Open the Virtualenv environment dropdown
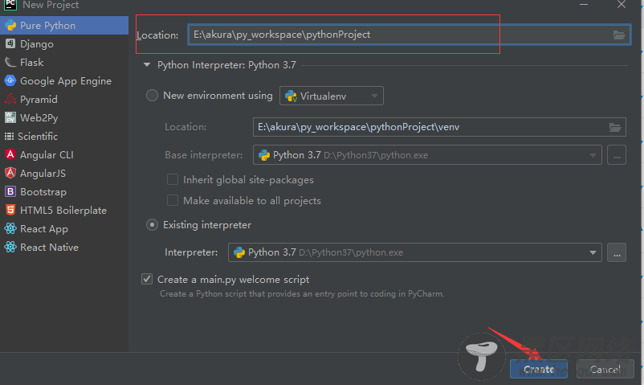Viewport: 644px width, 385px height. [x=332, y=96]
